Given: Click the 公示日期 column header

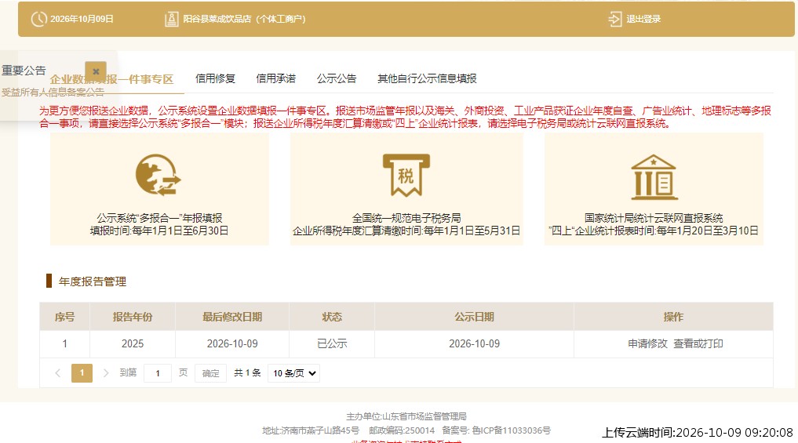Looking at the screenshot, I should click(x=474, y=317).
